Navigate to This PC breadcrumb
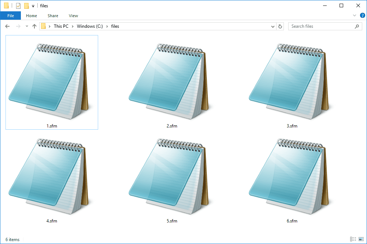 click(x=61, y=26)
